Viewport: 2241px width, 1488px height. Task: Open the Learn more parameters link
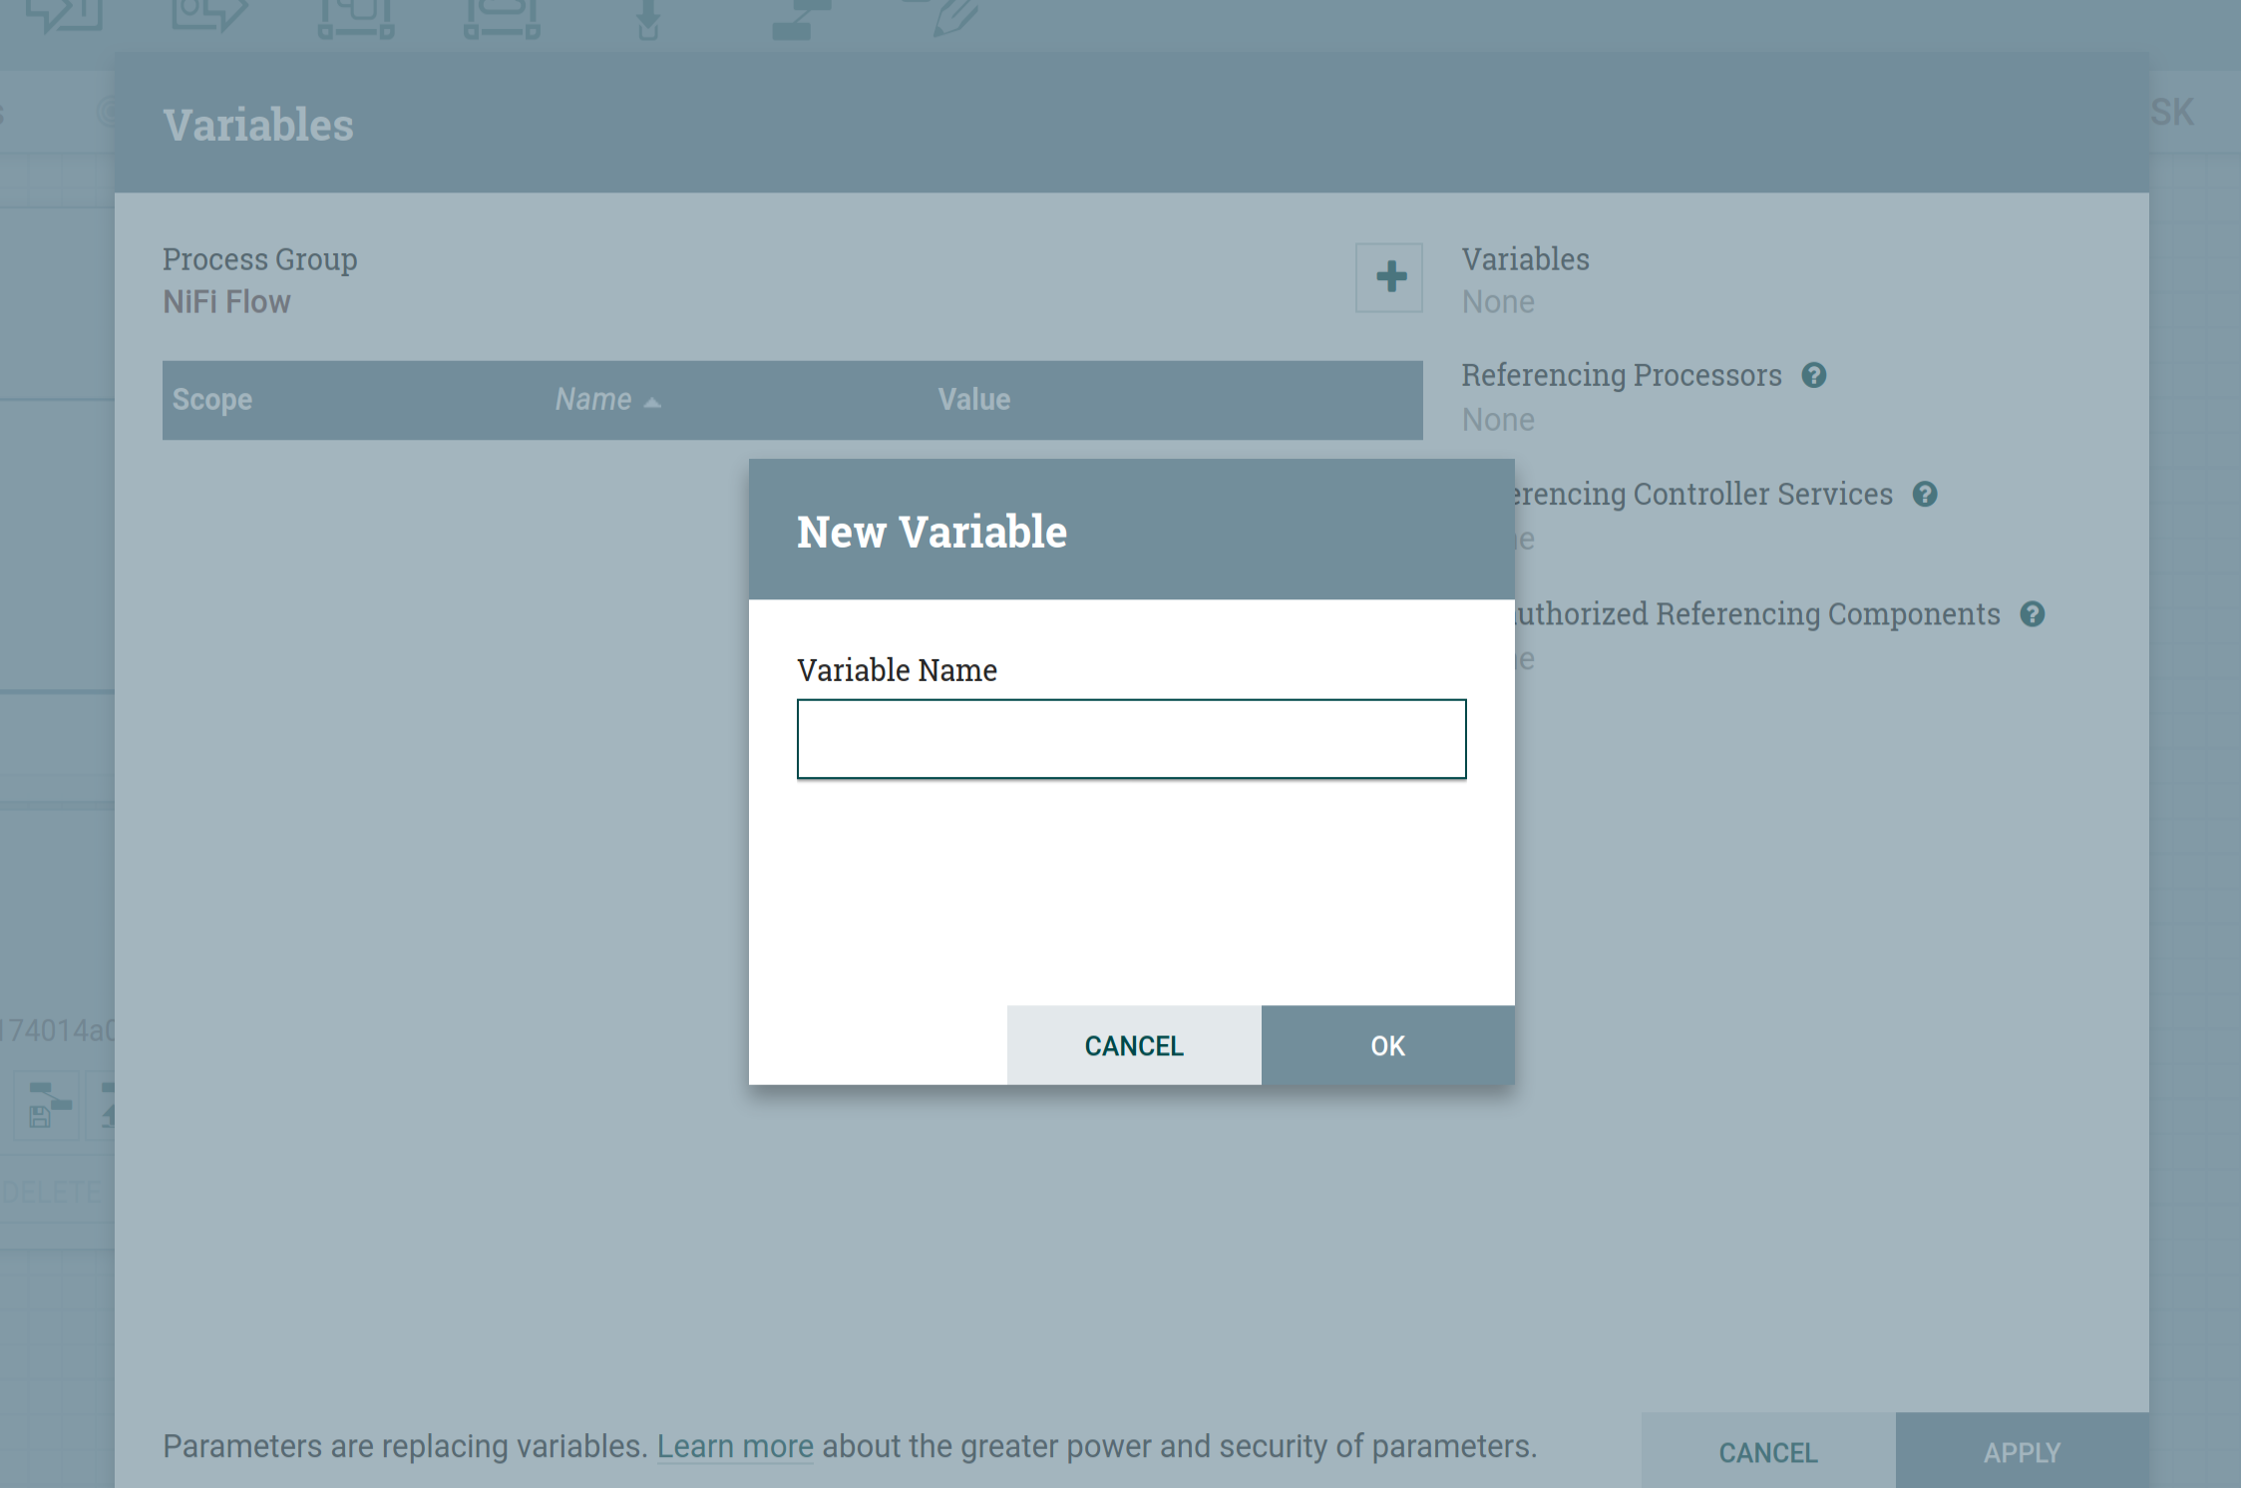(735, 1446)
